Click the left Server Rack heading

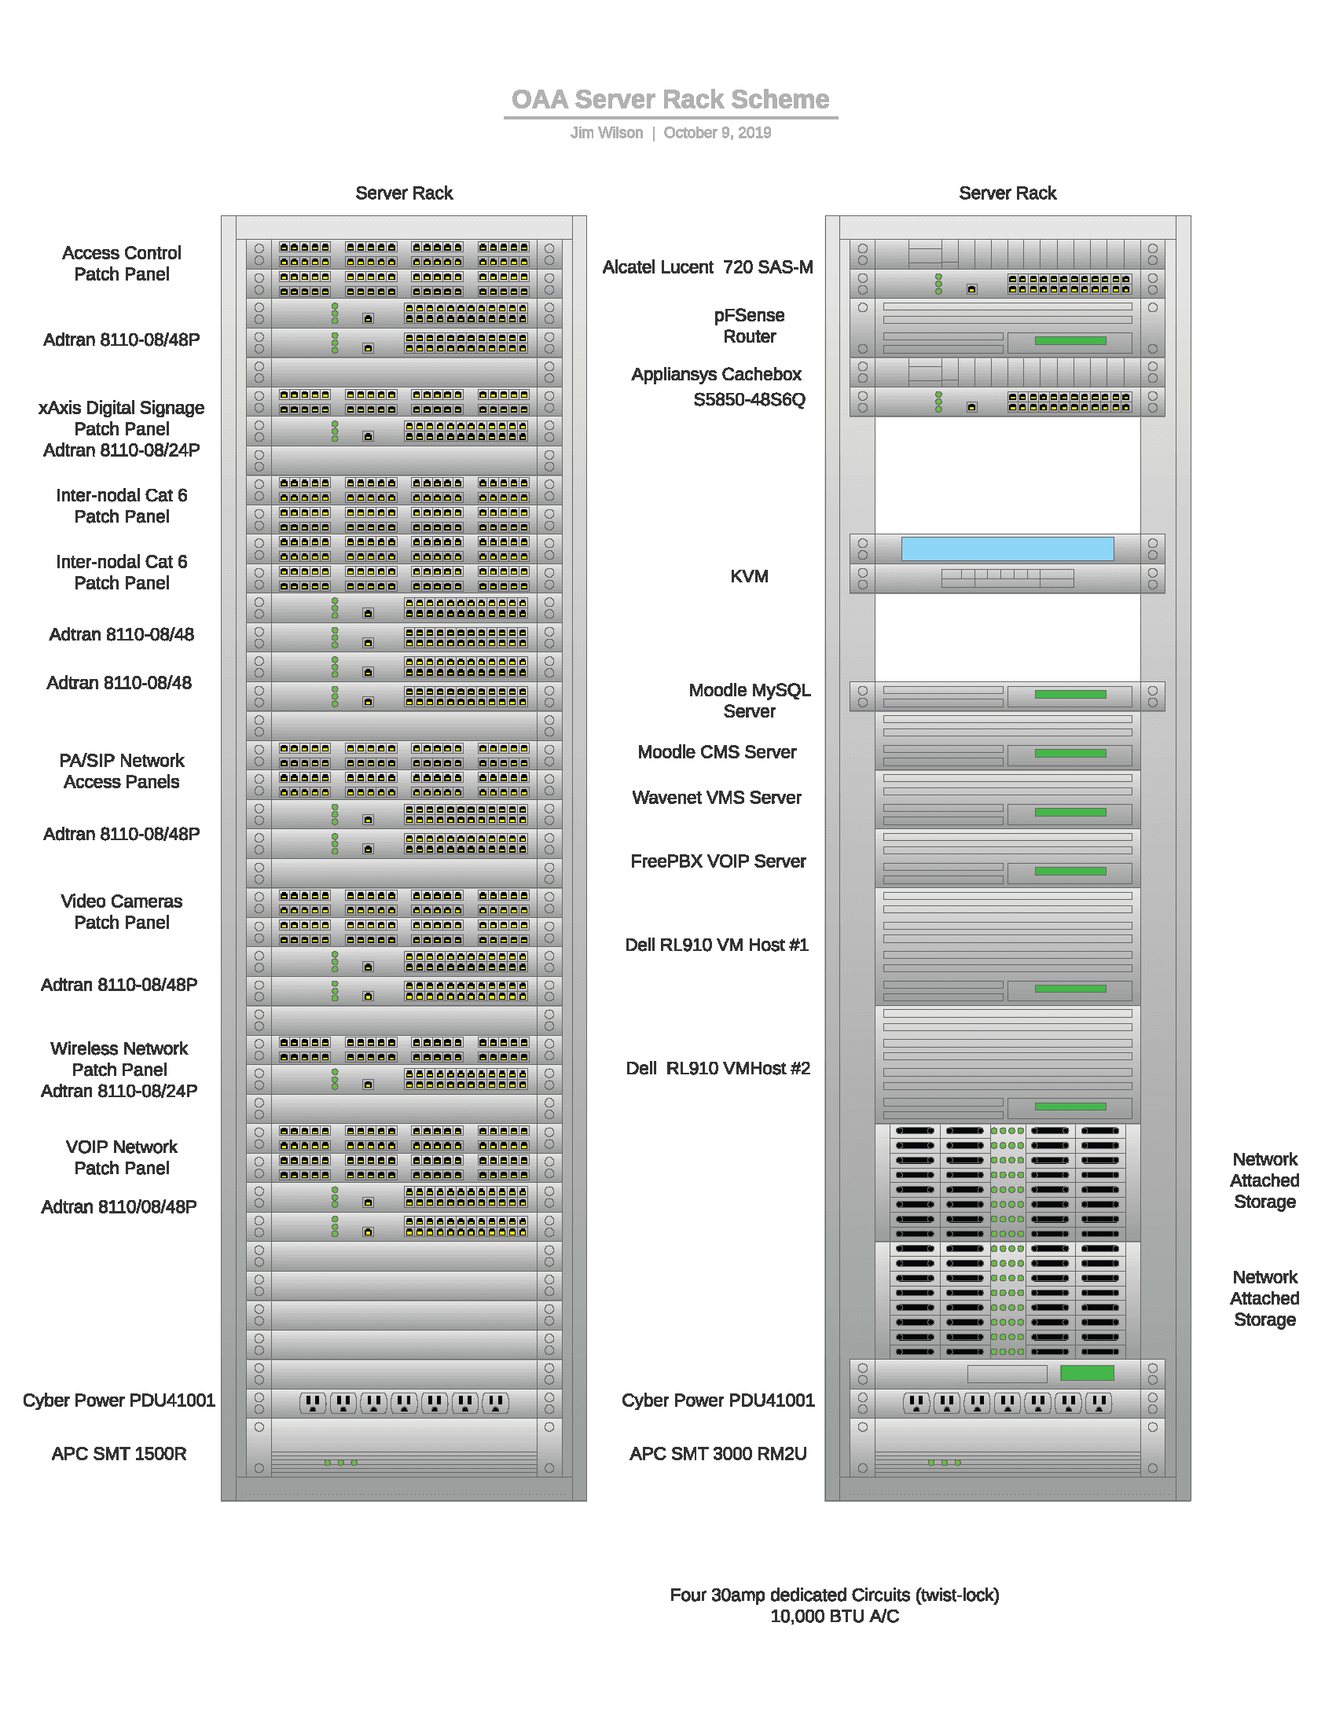click(x=404, y=193)
